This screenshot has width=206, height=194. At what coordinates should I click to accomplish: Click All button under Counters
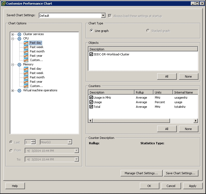click(167, 129)
